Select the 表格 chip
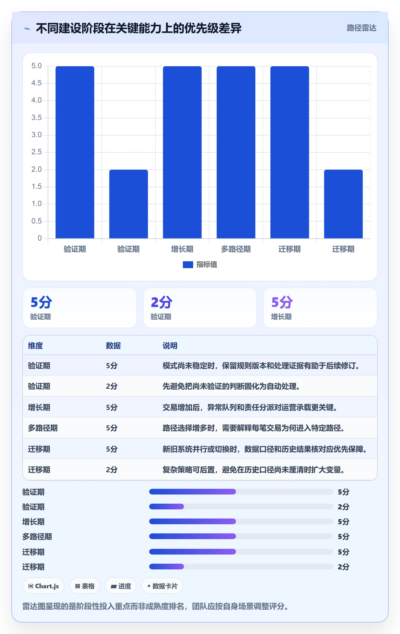Screen dimensions: 400x634 (85, 586)
